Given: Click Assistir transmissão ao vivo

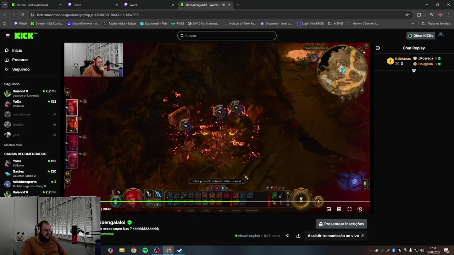Looking at the screenshot, I should (336, 236).
